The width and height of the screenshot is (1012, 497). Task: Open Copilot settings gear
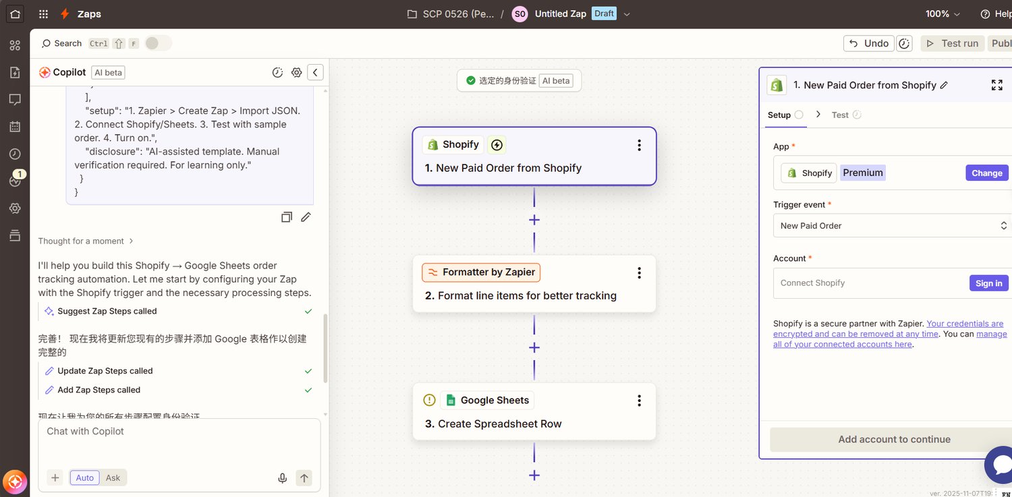tap(296, 72)
